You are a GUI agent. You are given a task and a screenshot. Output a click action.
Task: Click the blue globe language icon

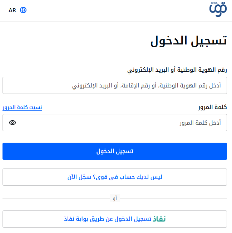click(23, 10)
